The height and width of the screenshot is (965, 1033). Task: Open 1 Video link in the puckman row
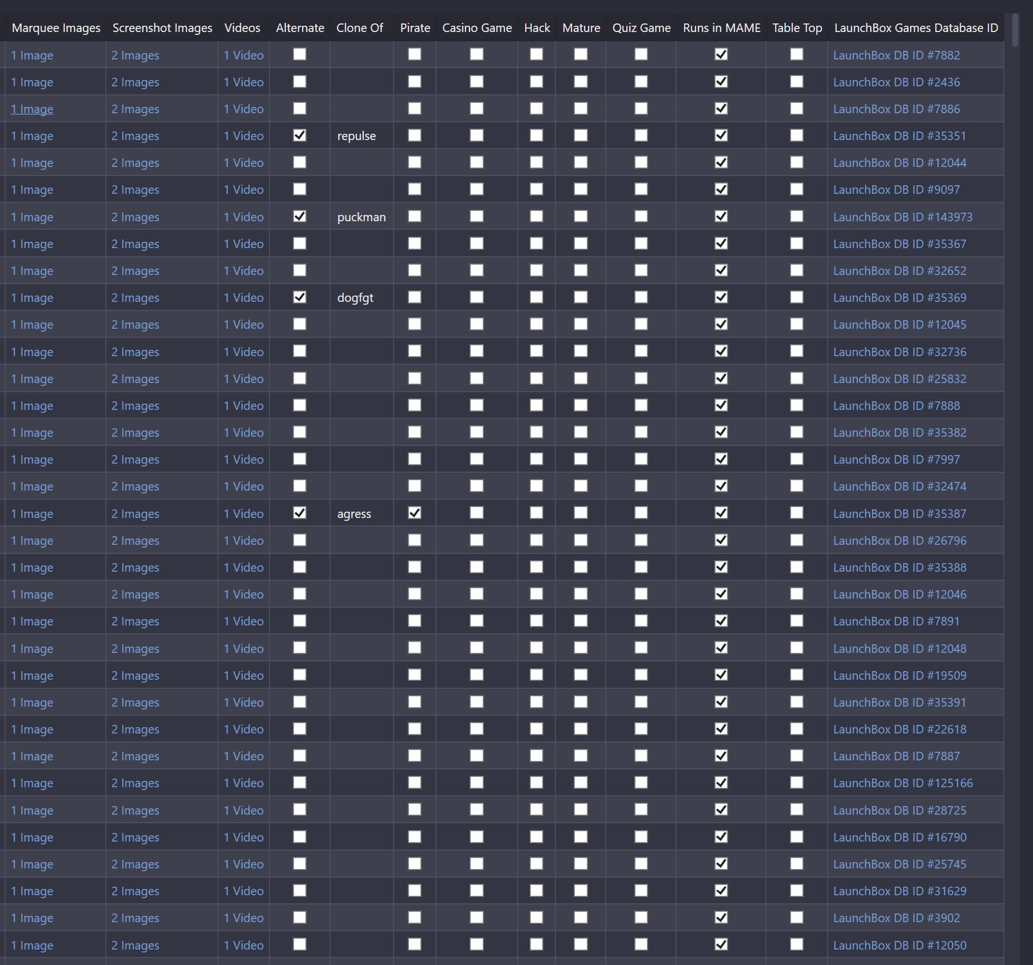coord(244,217)
